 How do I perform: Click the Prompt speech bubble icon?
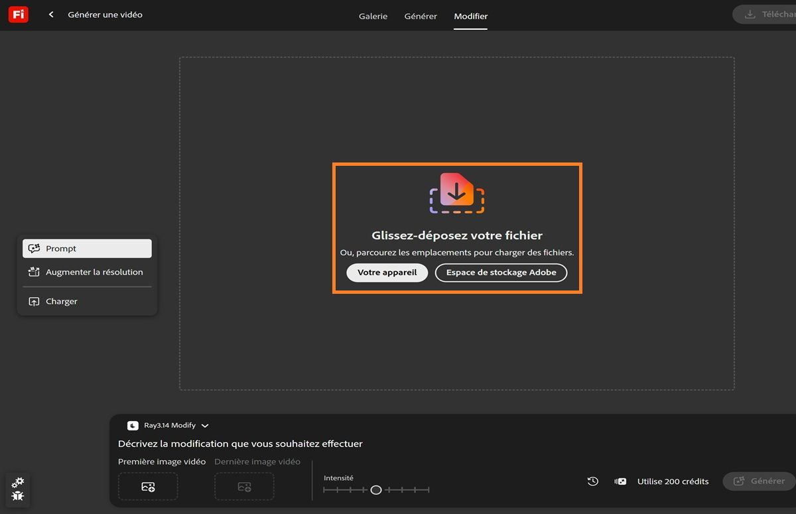(x=34, y=249)
